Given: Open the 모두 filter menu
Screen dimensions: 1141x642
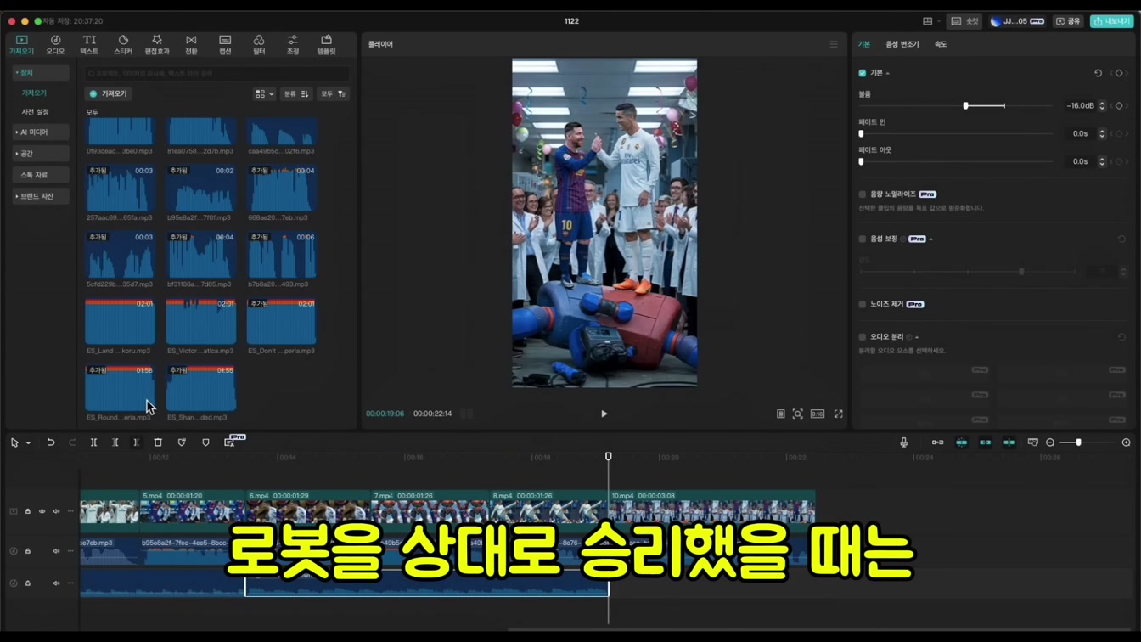Looking at the screenshot, I should coord(332,94).
